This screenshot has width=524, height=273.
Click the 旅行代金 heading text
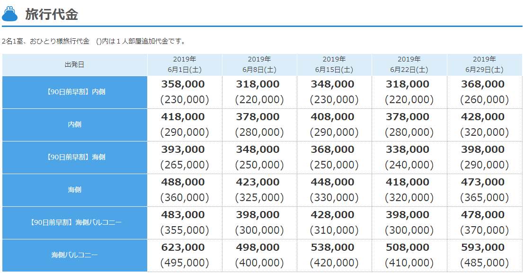(x=52, y=14)
